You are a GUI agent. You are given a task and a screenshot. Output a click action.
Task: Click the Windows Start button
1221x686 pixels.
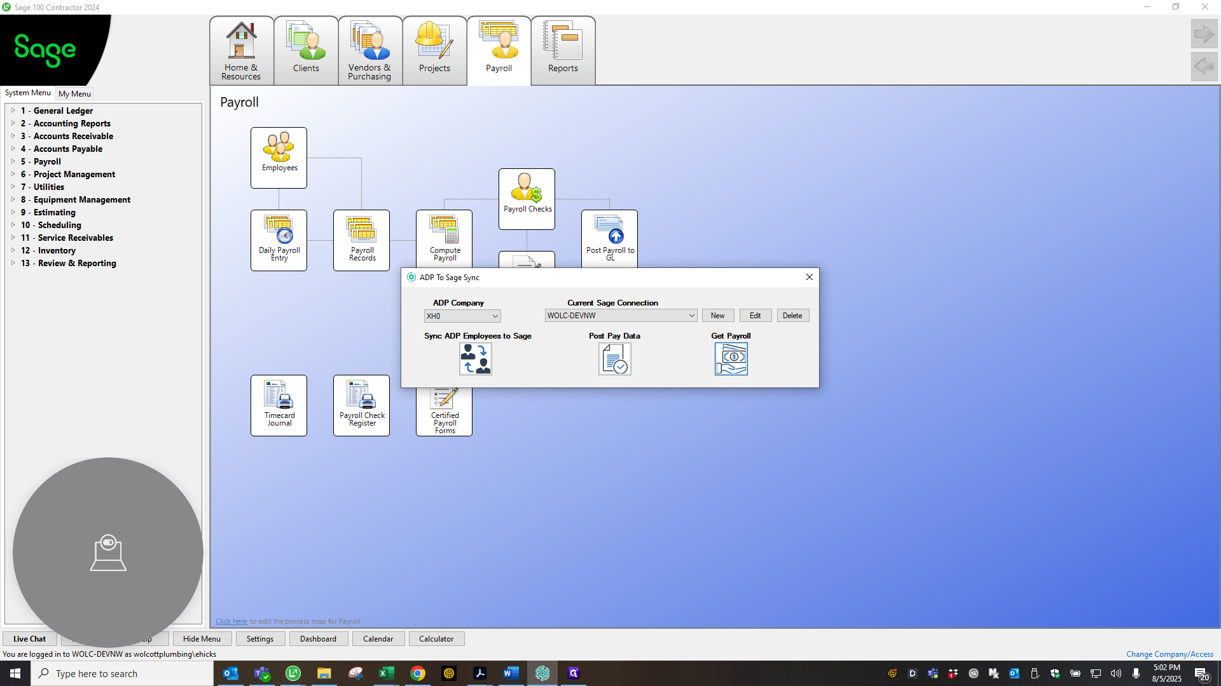point(15,673)
